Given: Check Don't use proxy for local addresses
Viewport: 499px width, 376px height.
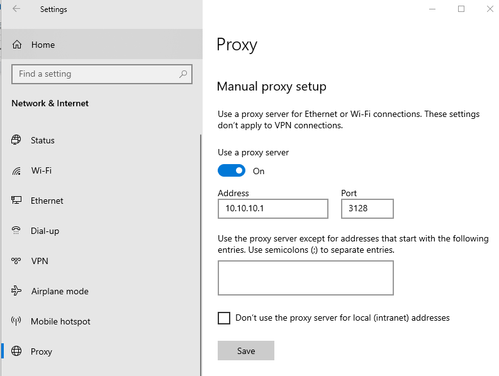Looking at the screenshot, I should click(224, 318).
